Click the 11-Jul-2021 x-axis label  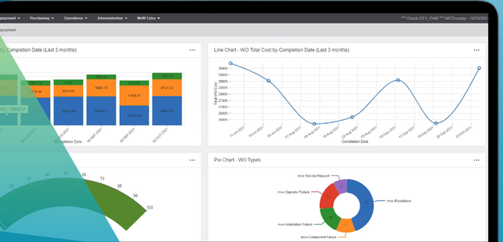tap(236, 132)
